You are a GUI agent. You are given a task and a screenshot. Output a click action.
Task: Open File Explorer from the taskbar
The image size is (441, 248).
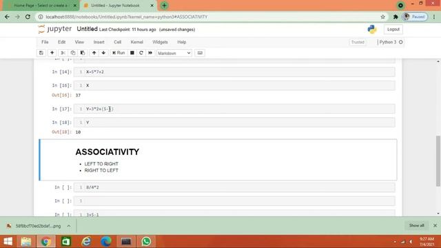(x=26, y=242)
